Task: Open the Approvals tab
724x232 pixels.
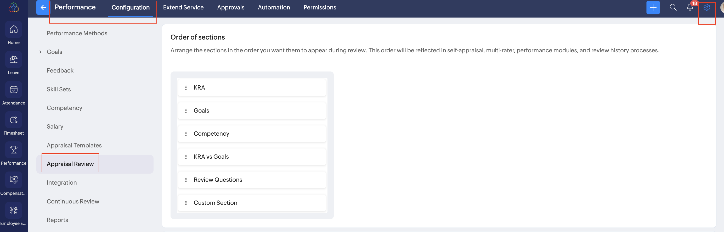Action: coord(230,7)
